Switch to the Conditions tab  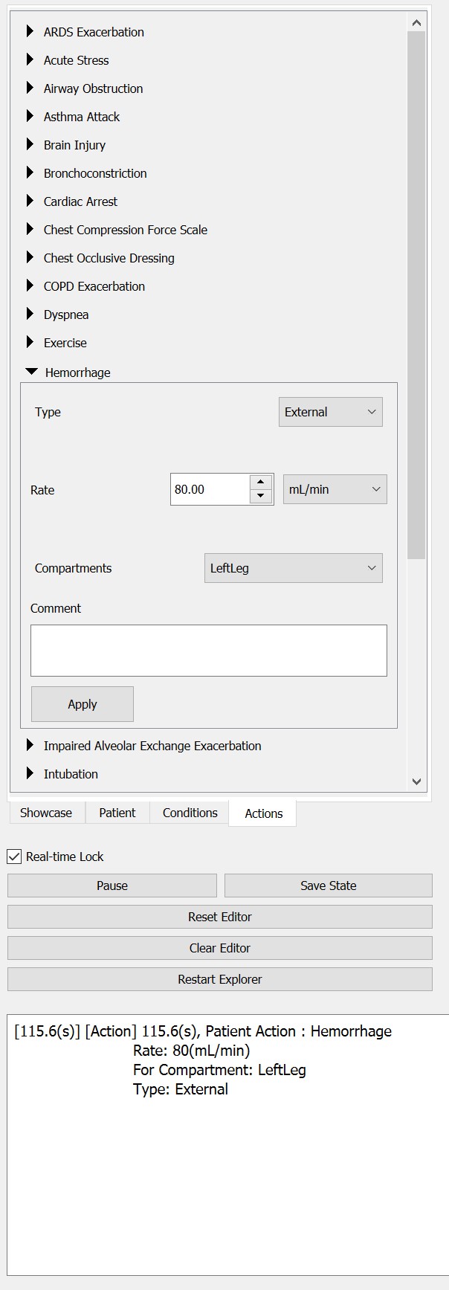190,813
